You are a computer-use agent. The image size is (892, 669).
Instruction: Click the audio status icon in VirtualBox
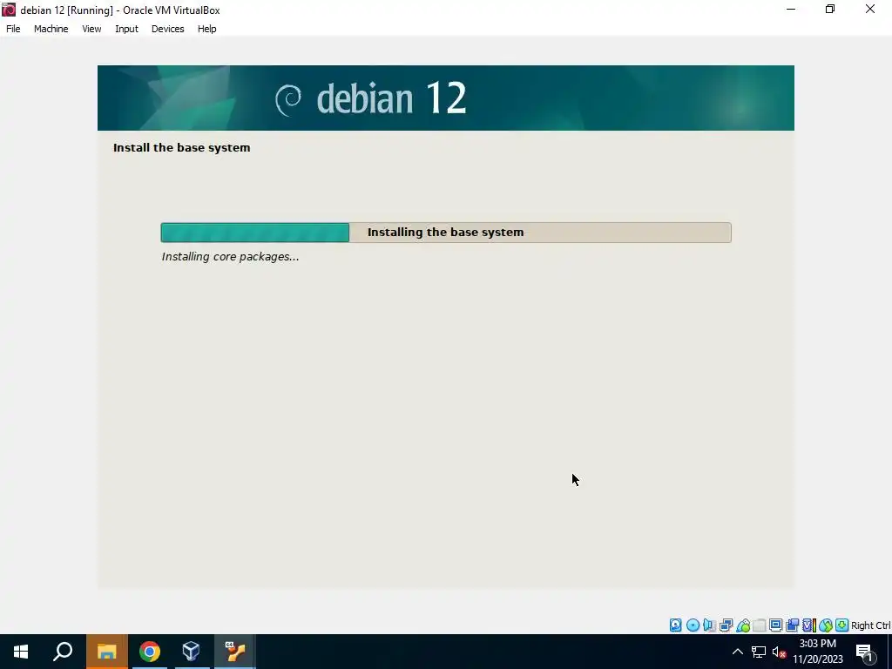709,625
